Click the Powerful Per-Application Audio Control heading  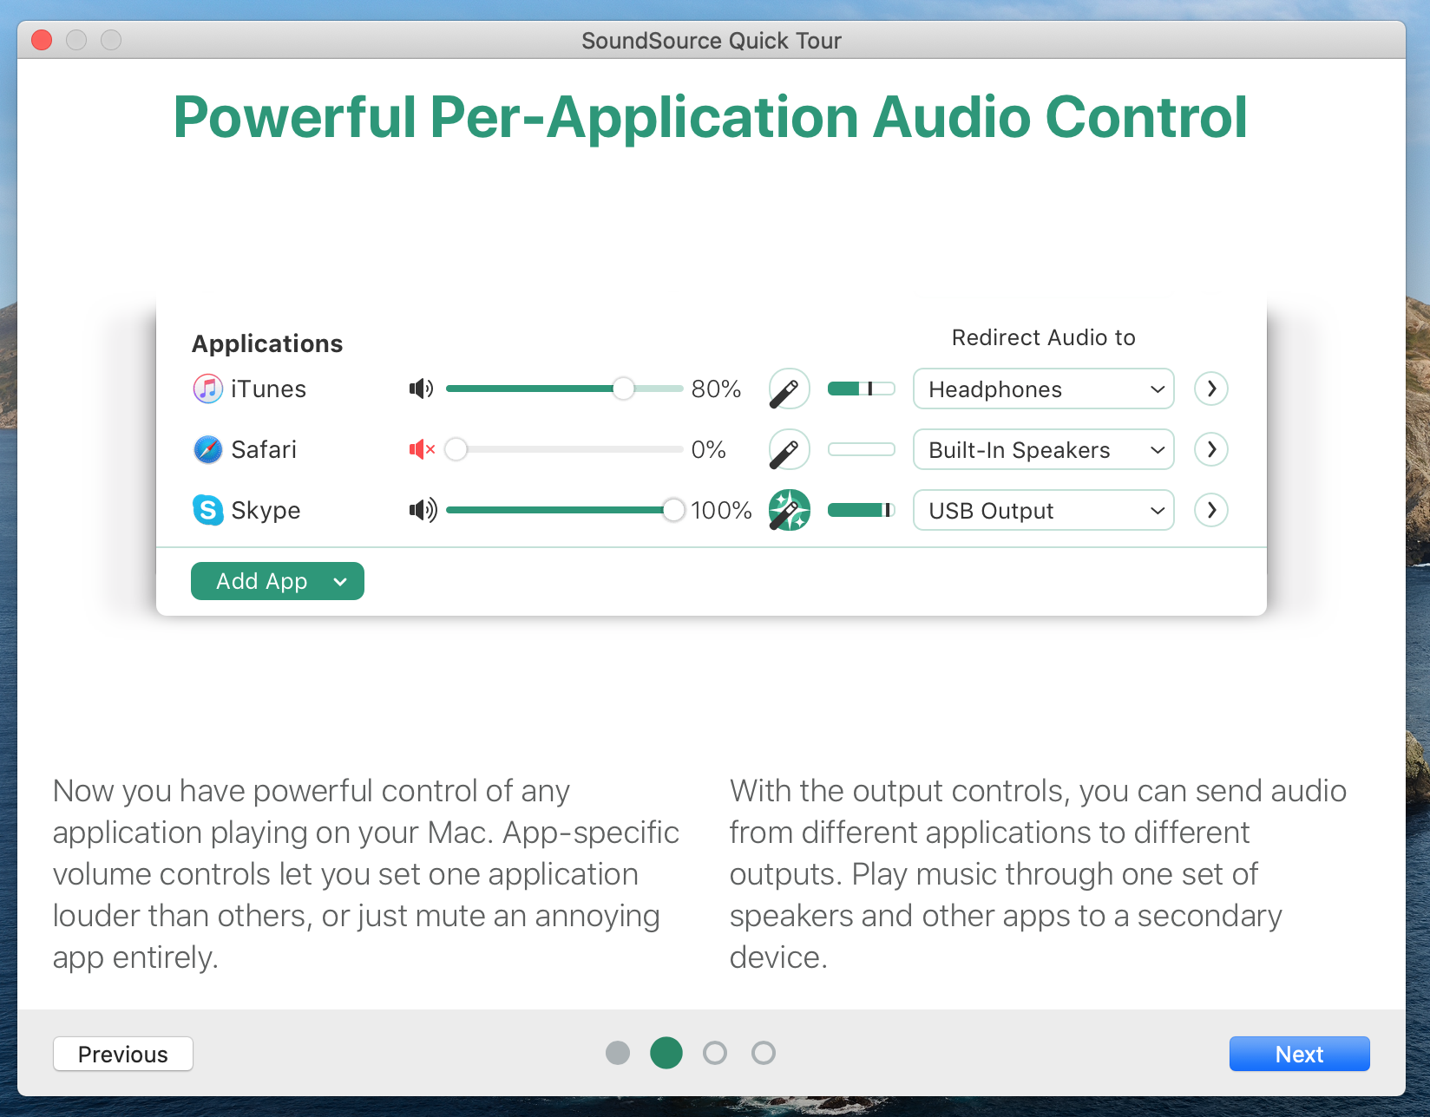pos(711,117)
